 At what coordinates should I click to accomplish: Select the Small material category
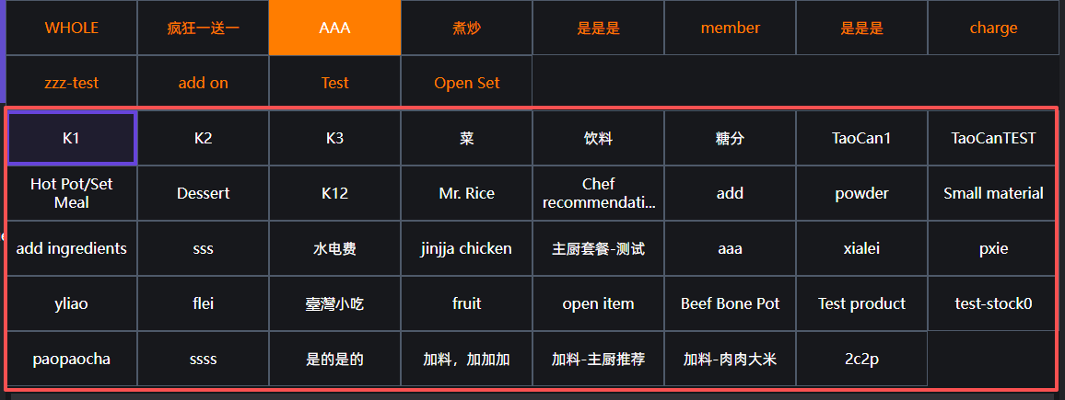[993, 193]
